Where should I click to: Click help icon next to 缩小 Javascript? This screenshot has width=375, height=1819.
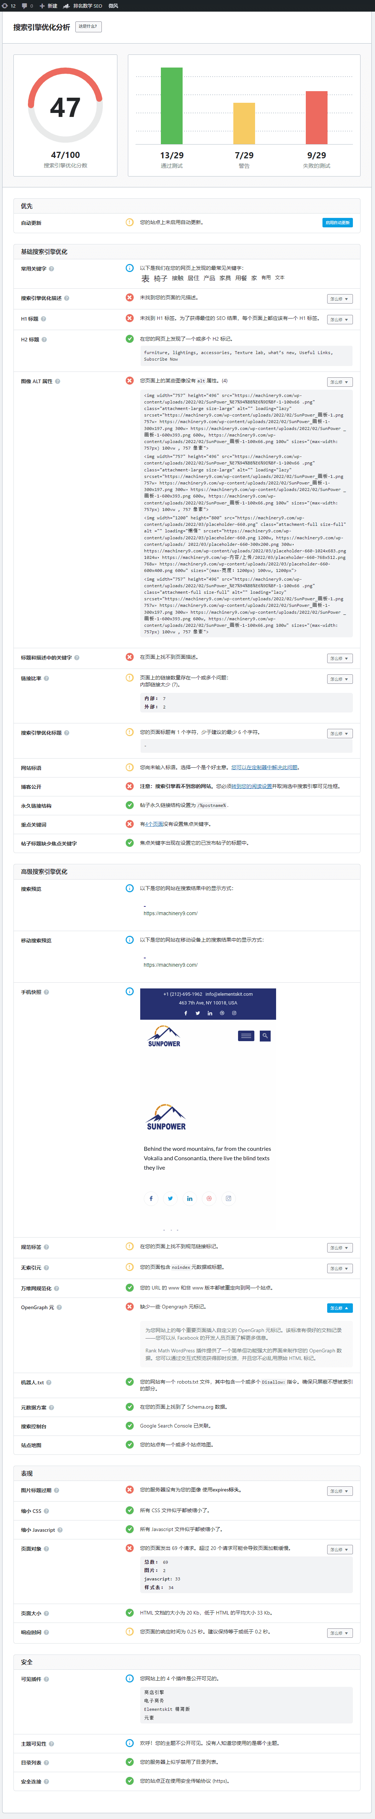[60, 1530]
